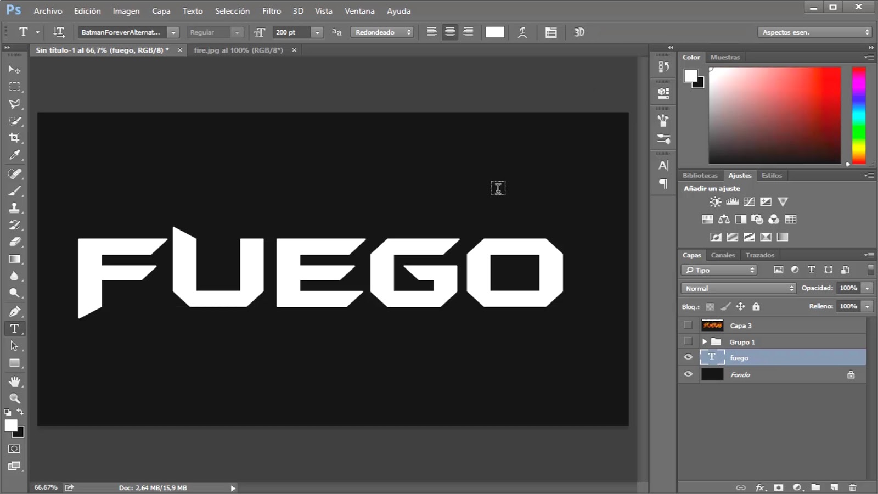
Task: Delete layer with the trash icon
Action: pyautogui.click(x=852, y=487)
